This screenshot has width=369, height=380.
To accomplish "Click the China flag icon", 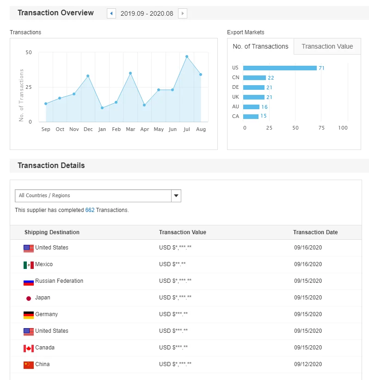I will 29,365.
